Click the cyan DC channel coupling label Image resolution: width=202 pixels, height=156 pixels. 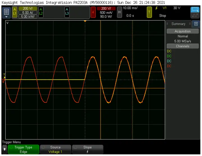point(169,61)
